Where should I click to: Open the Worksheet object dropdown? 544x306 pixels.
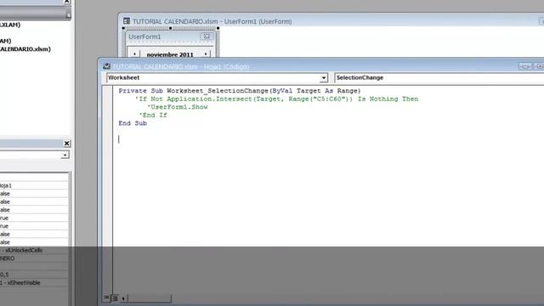pos(323,77)
